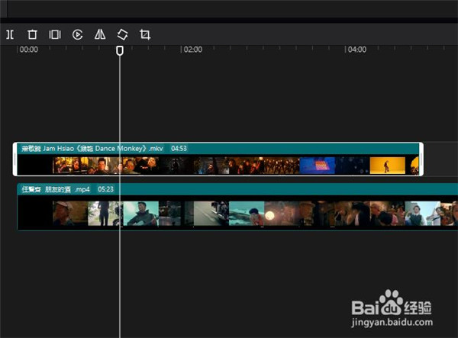This screenshot has width=458, height=338.
Task: Click the Split clip tool icon
Action: click(x=10, y=34)
